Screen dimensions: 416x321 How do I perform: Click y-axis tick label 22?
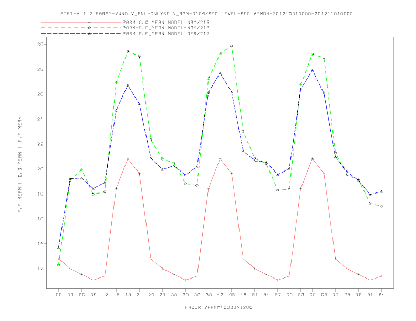pyautogui.click(x=40, y=144)
